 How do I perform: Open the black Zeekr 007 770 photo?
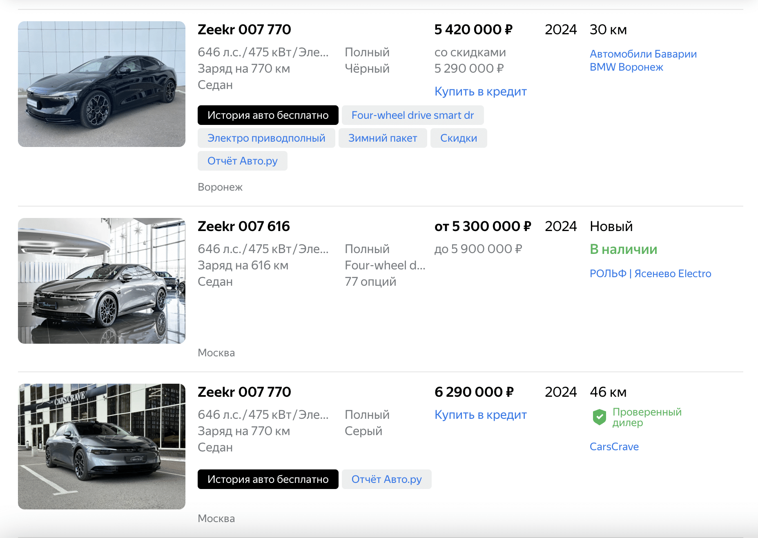[x=102, y=84]
